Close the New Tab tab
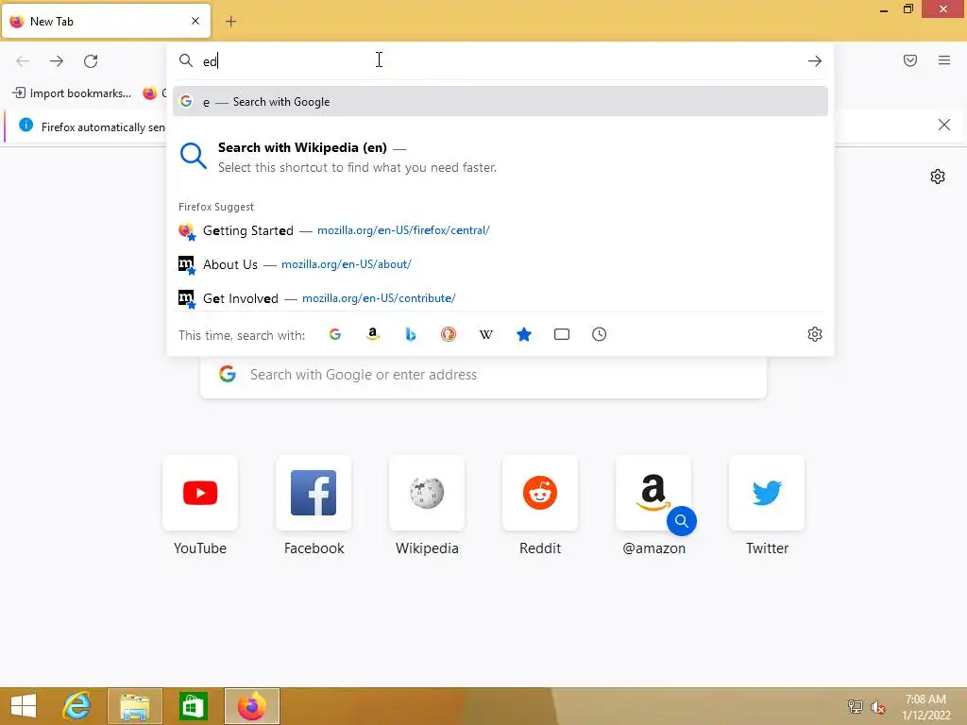The image size is (967, 725). [195, 21]
